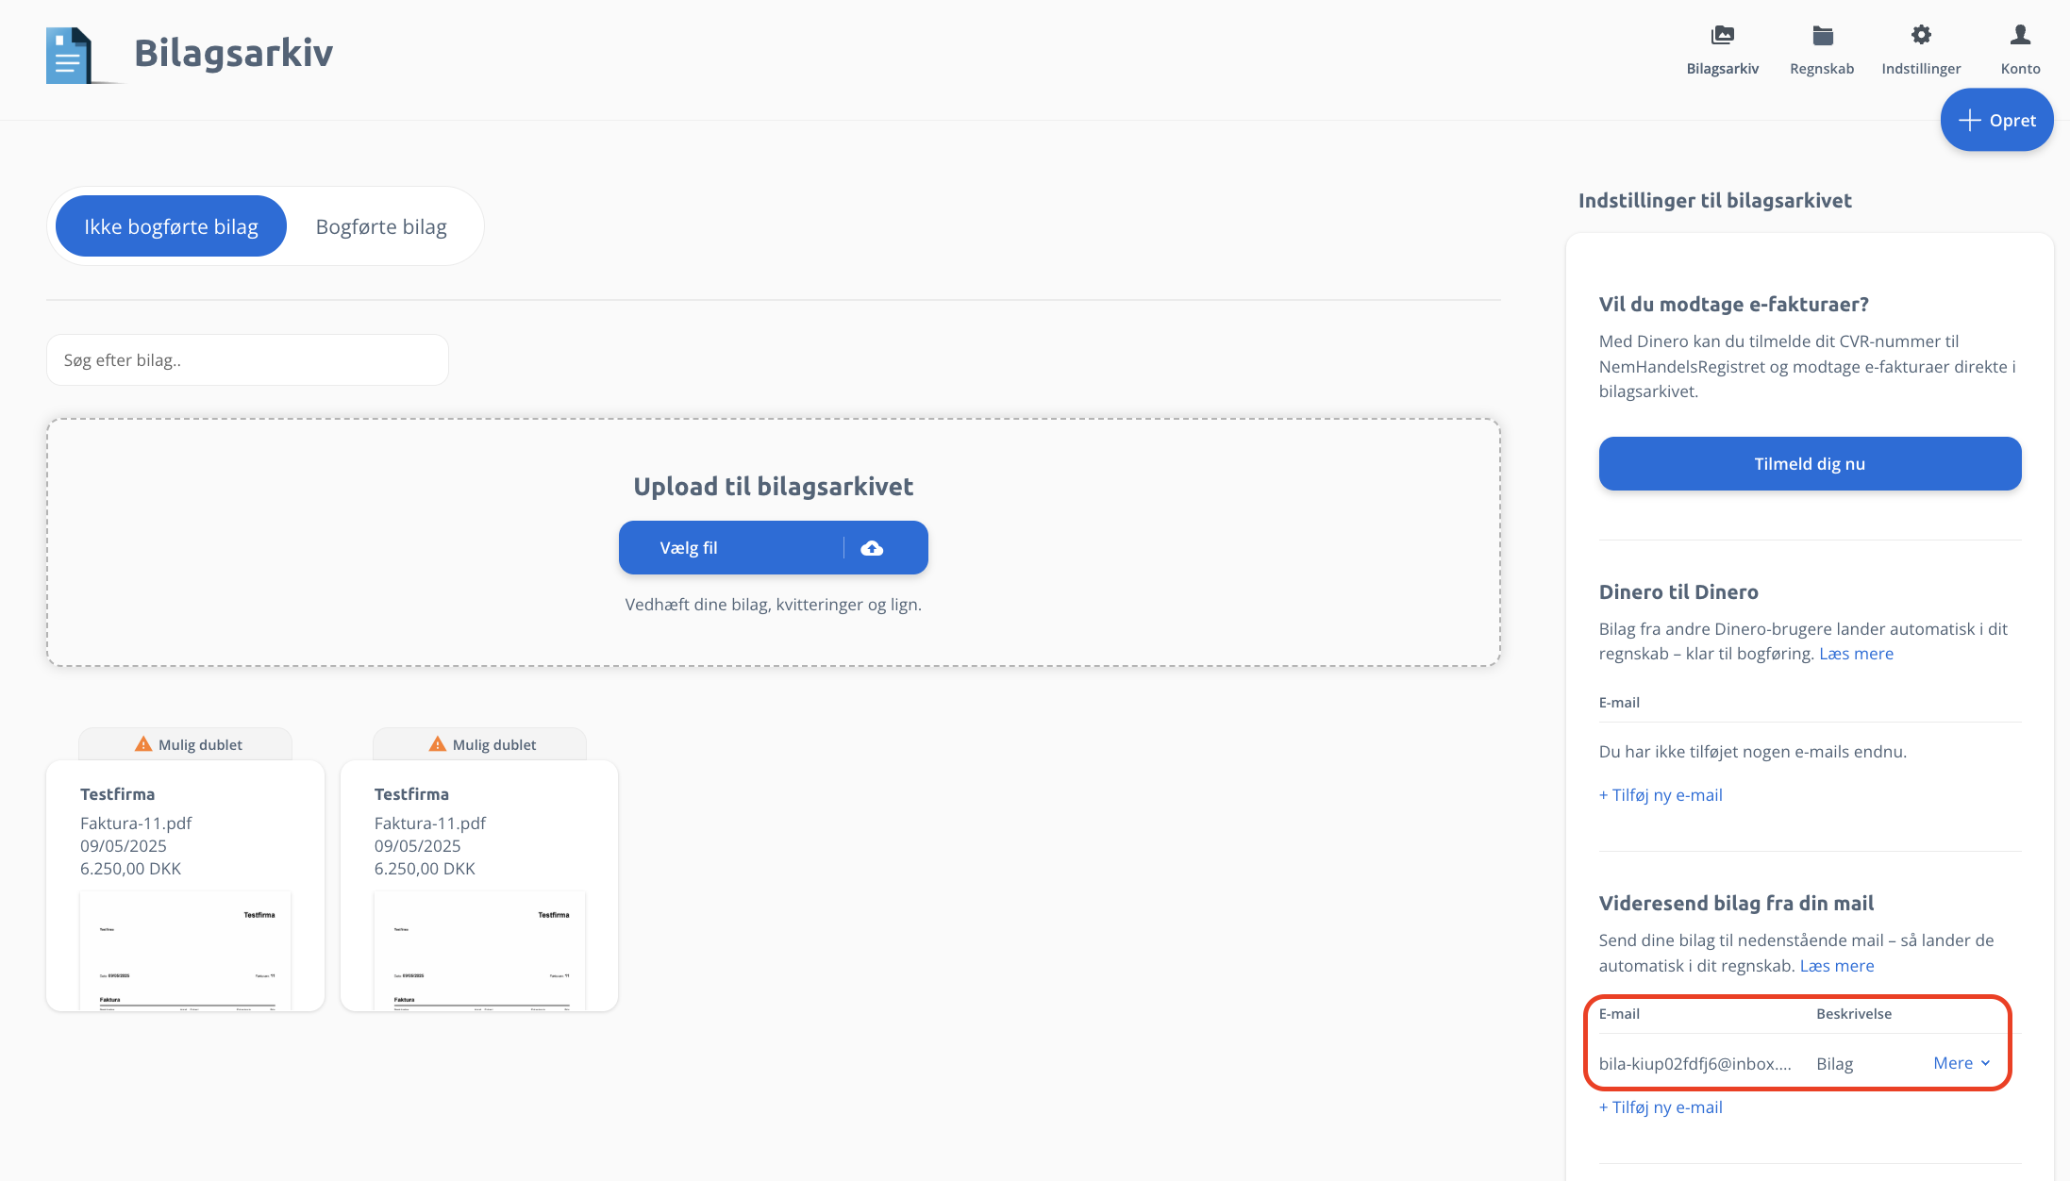Click Tilmeld dig nu button
Viewport: 2070px width, 1181px height.
(1810, 463)
